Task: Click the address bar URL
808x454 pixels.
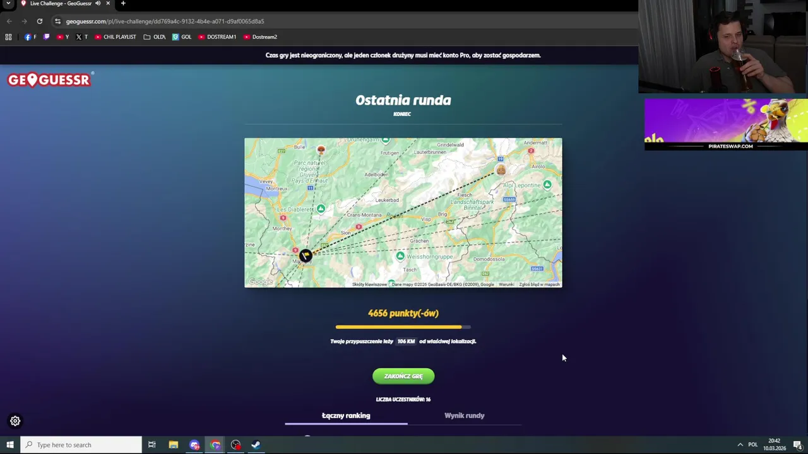Action: pyautogui.click(x=165, y=21)
